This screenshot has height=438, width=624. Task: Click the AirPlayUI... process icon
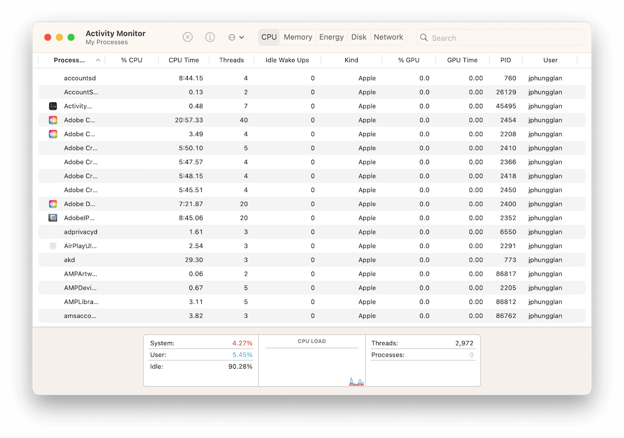(53, 246)
